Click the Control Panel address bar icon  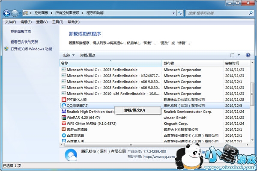[26, 13]
